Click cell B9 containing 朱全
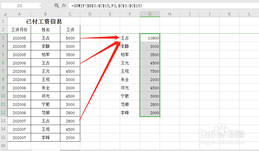This screenshot has height=151, width=259. point(46,88)
